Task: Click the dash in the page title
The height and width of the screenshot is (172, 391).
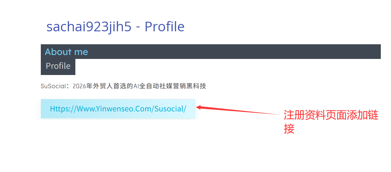Action: (x=138, y=27)
